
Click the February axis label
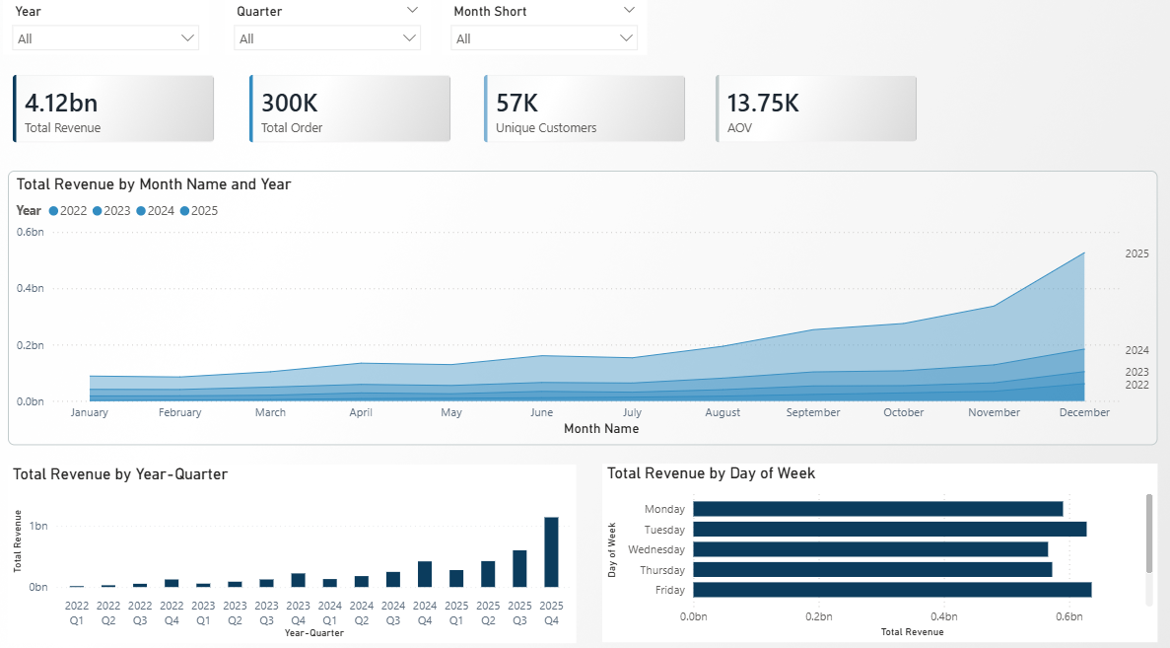(x=179, y=412)
